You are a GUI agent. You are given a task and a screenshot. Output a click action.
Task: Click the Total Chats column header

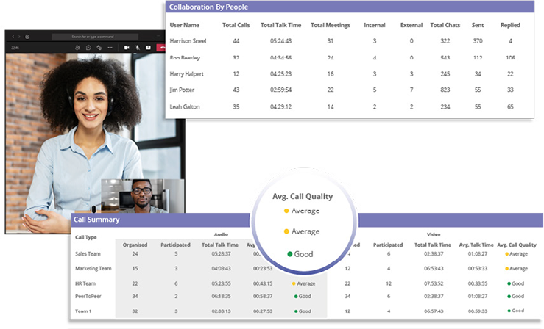[x=445, y=25]
